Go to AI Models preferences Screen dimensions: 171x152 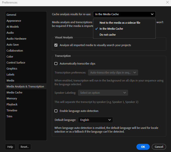coord(26,27)
